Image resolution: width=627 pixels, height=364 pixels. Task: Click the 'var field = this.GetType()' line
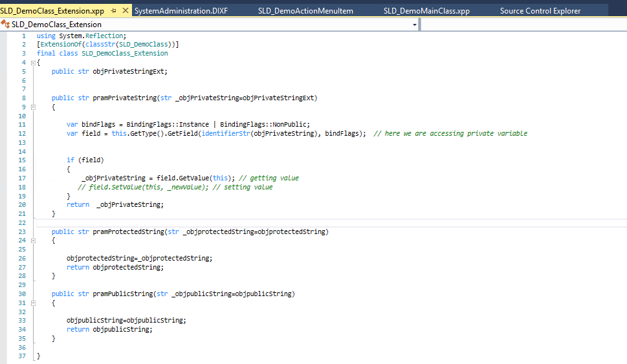coord(216,133)
